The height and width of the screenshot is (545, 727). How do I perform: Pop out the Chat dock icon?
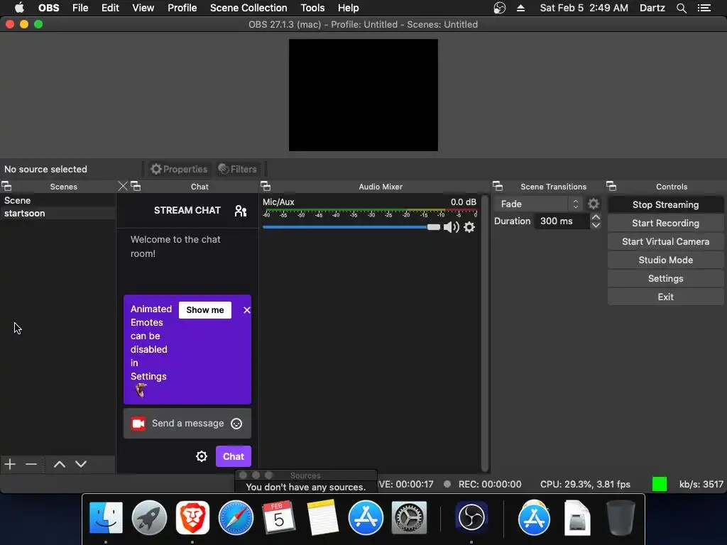pos(136,187)
